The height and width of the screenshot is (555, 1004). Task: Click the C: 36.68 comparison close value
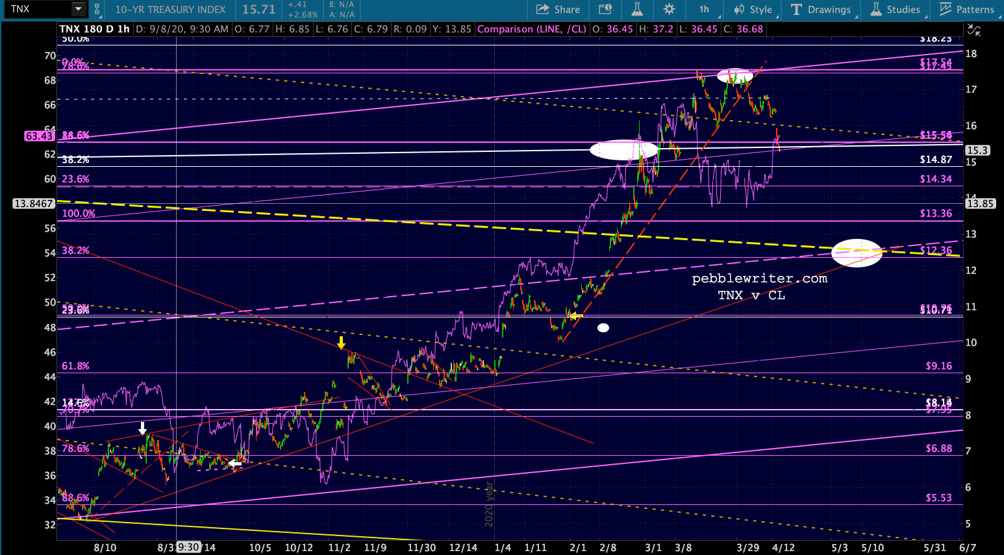[x=744, y=29]
